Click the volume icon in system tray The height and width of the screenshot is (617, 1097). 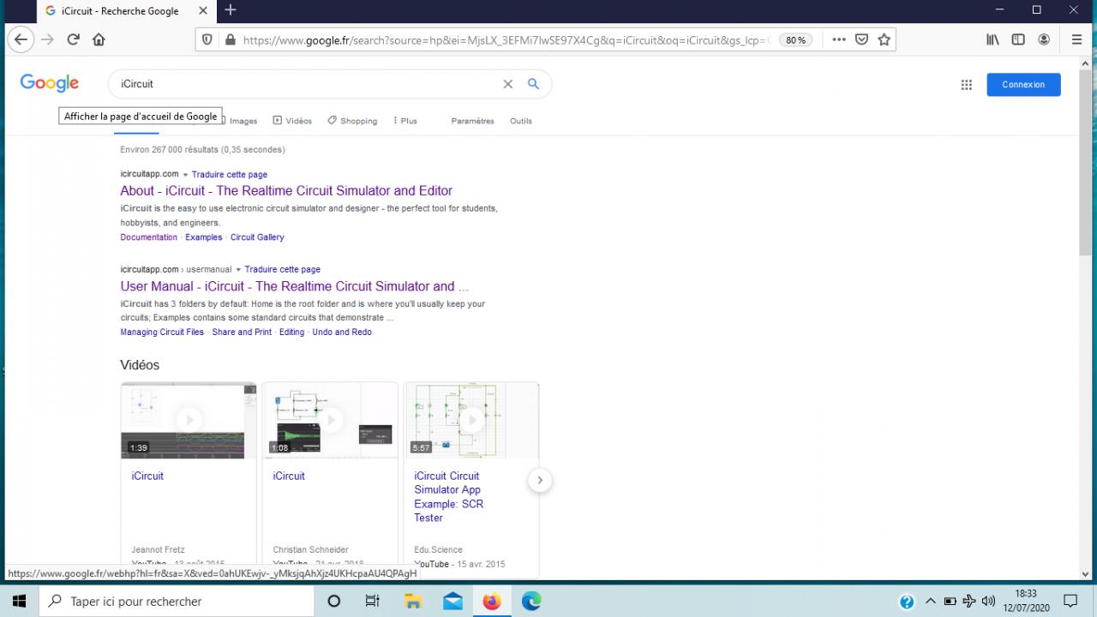tap(988, 601)
